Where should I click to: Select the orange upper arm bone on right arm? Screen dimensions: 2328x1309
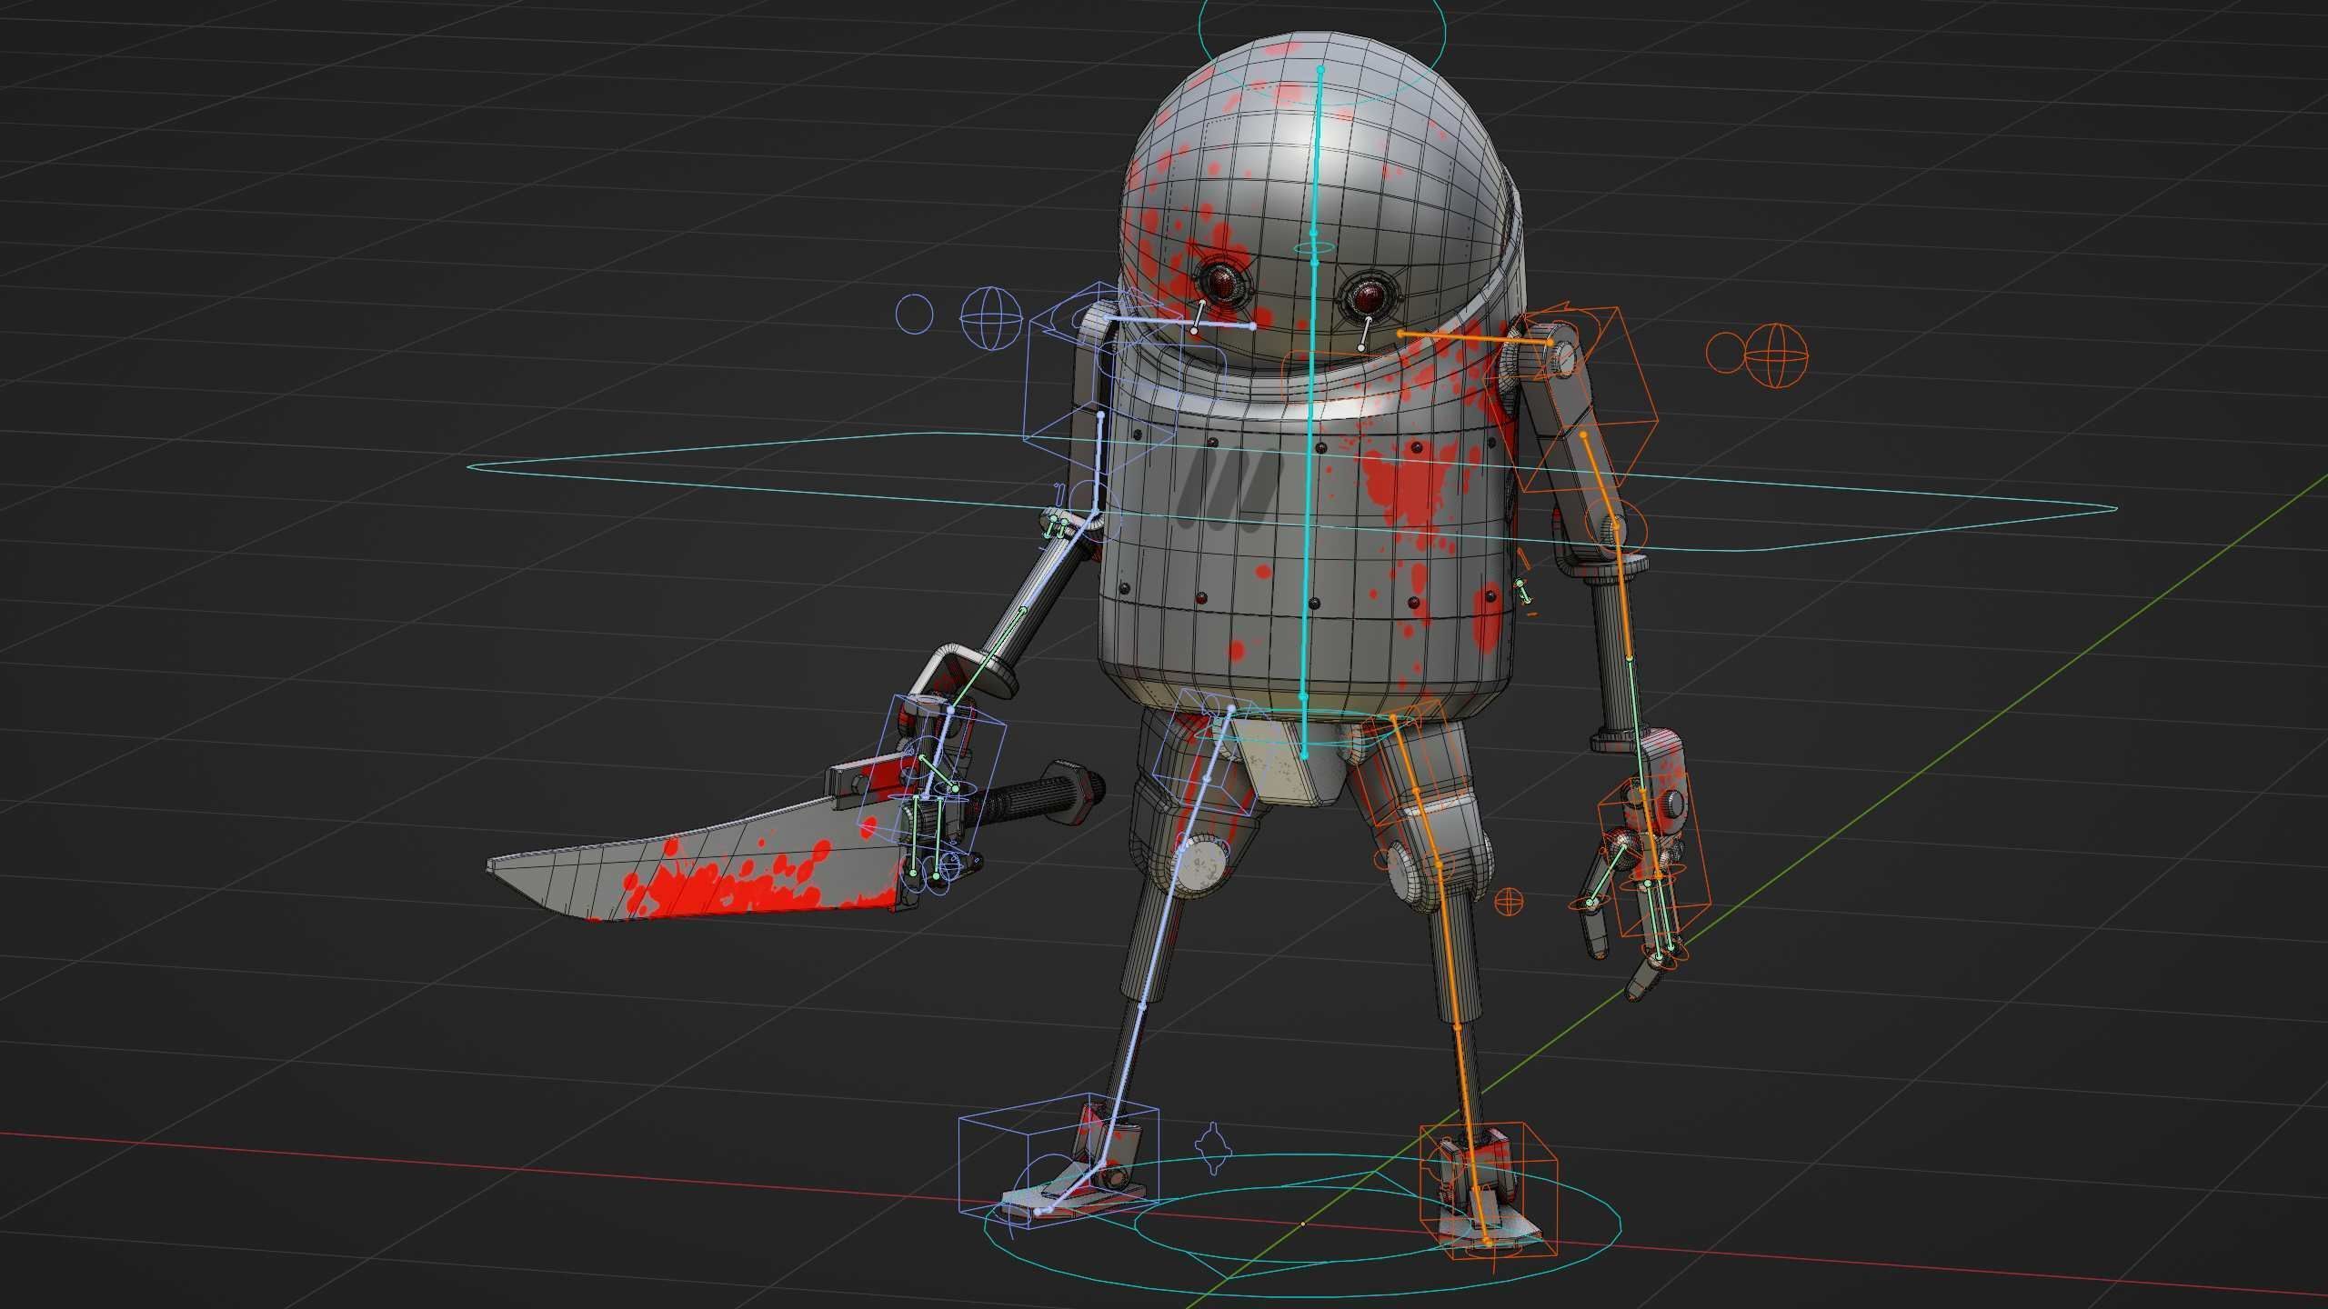(1600, 479)
